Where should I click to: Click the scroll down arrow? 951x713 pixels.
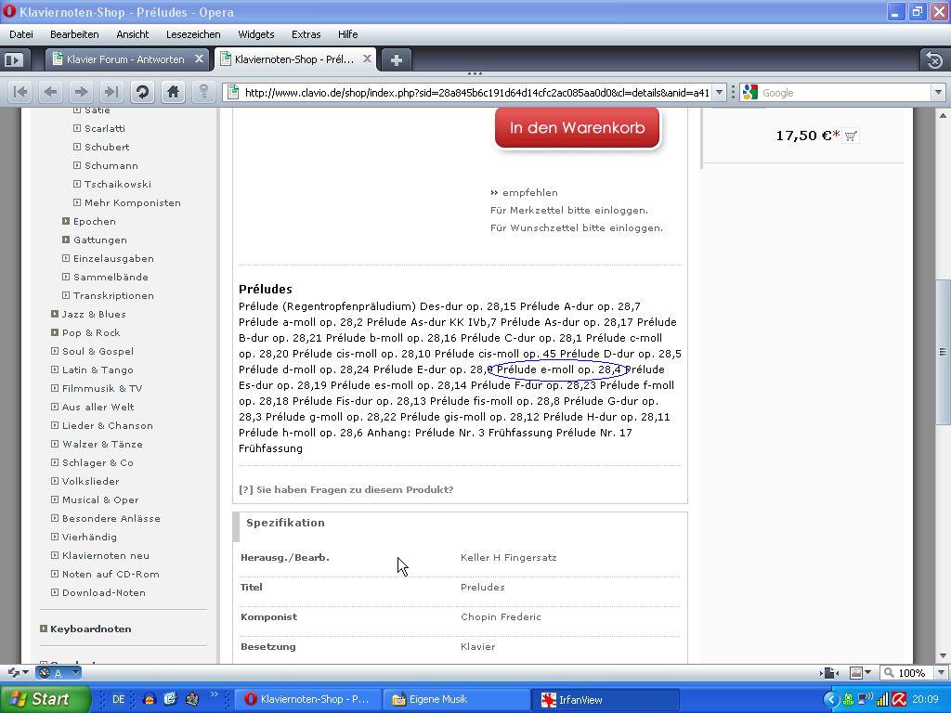coord(944,656)
